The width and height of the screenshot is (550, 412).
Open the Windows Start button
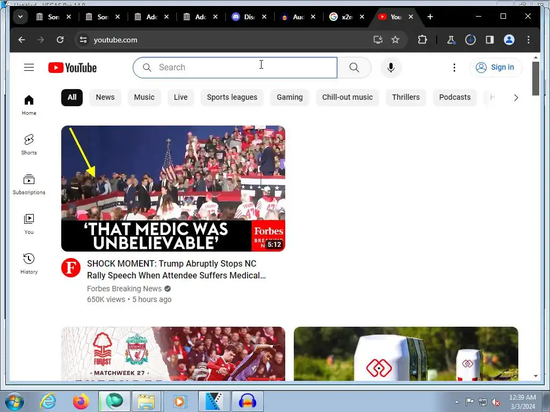pos(15,401)
